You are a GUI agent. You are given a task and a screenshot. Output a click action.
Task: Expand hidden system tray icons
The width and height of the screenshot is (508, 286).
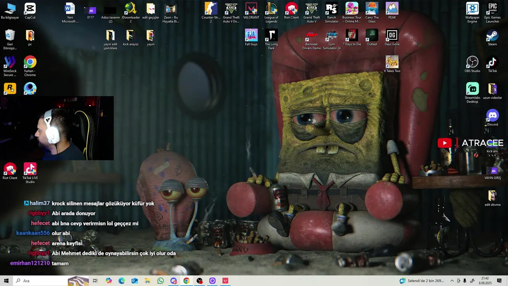pyautogui.click(x=452, y=281)
